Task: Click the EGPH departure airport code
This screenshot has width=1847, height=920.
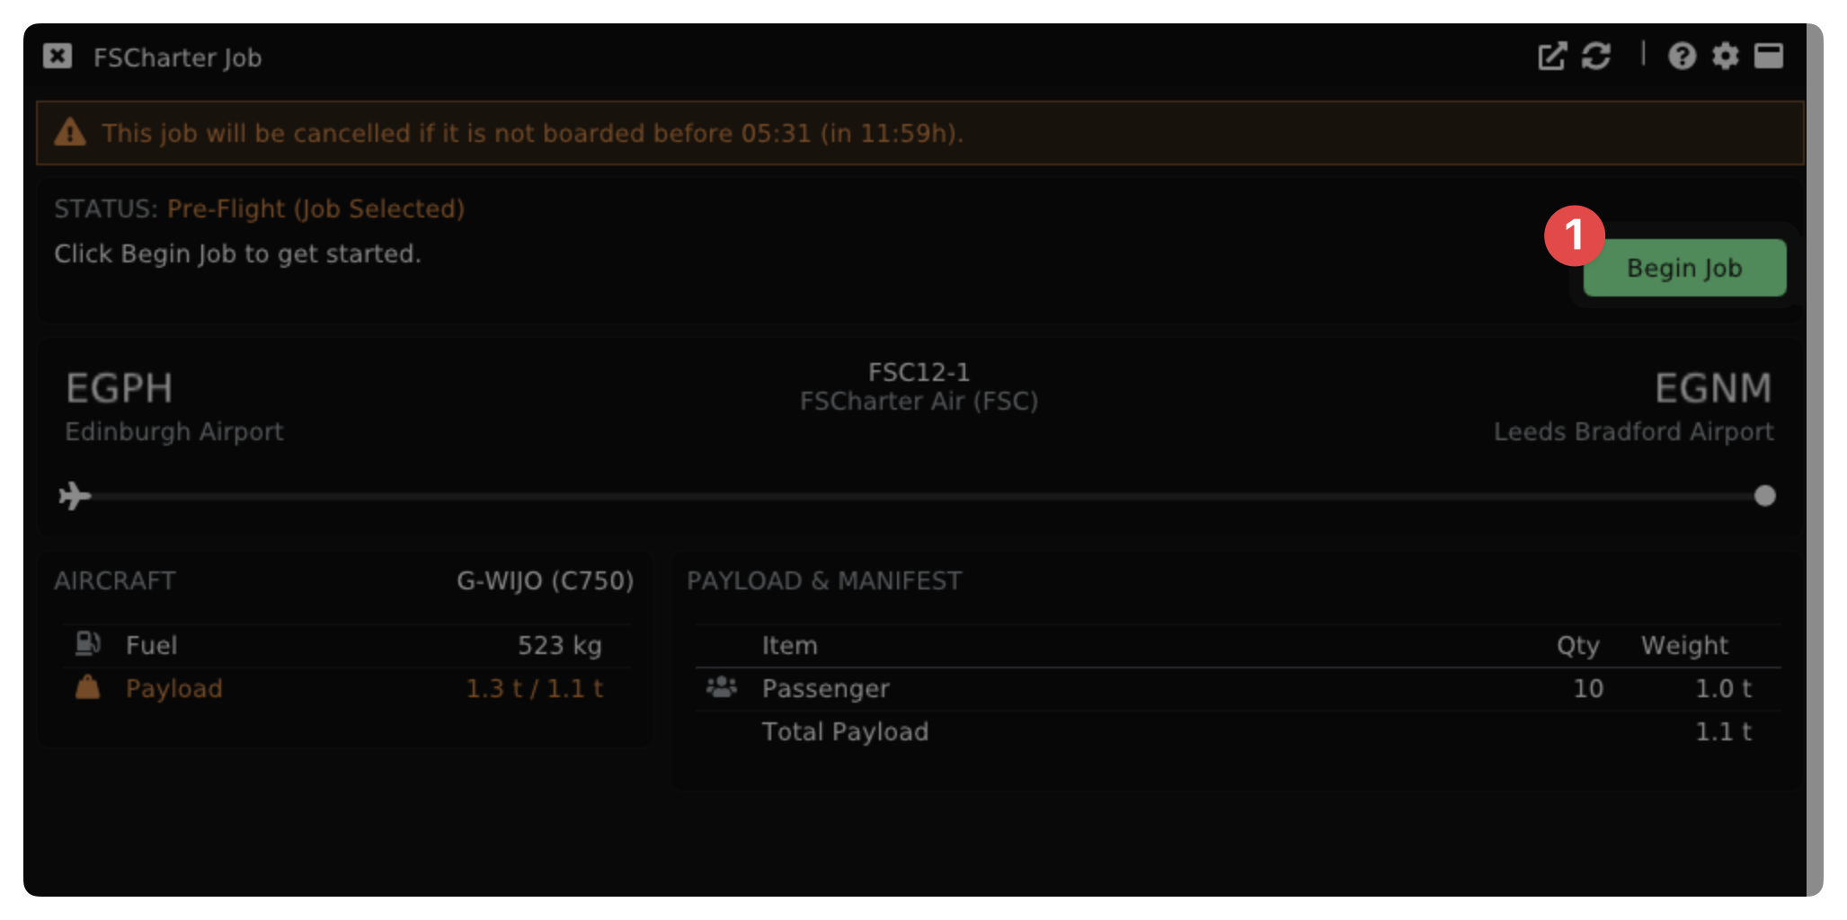Action: 119,388
